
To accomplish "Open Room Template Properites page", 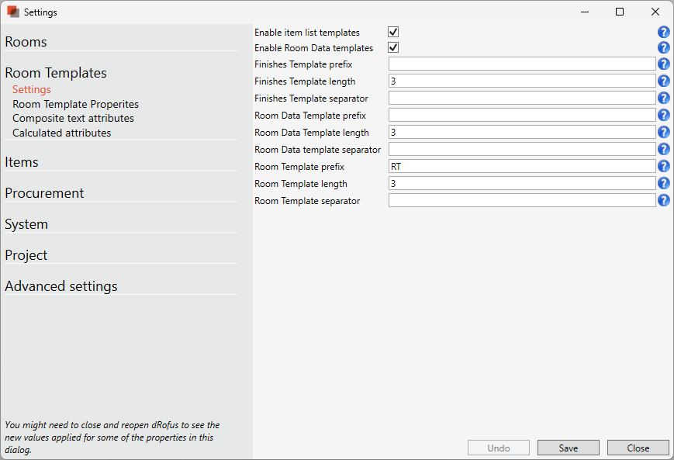I will click(x=75, y=104).
